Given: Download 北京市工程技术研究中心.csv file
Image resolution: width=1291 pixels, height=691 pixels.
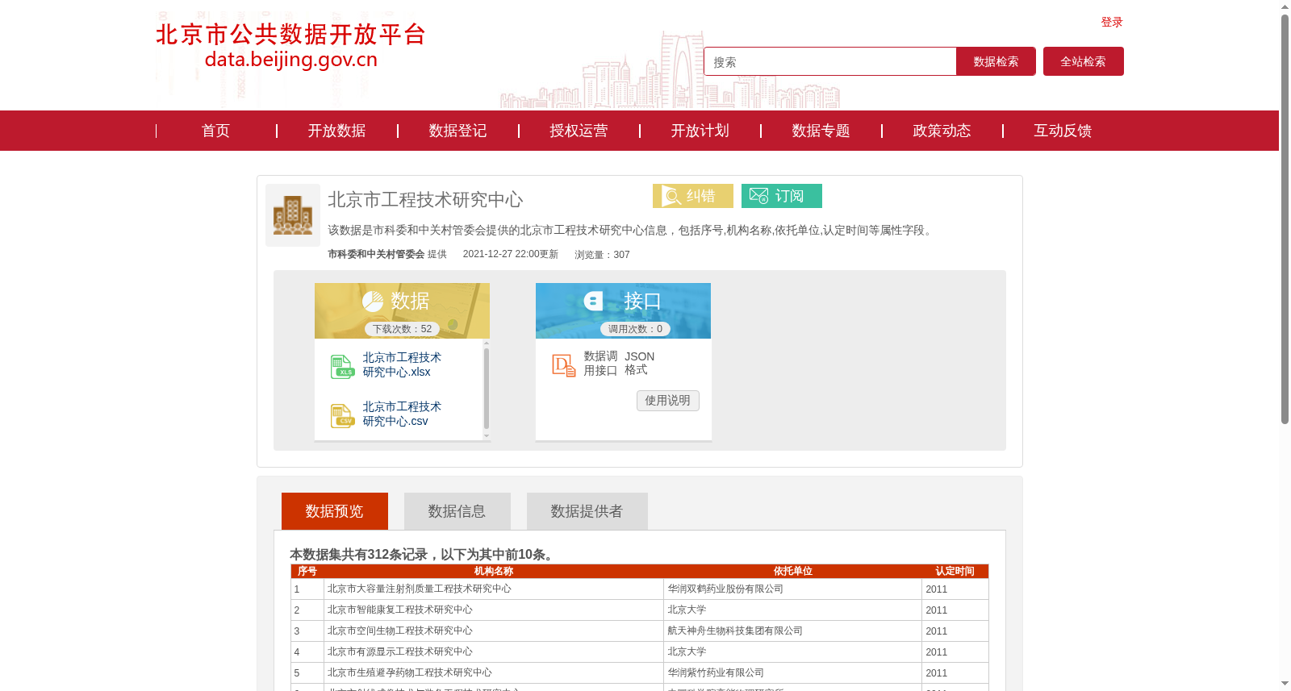Looking at the screenshot, I should pyautogui.click(x=402, y=414).
